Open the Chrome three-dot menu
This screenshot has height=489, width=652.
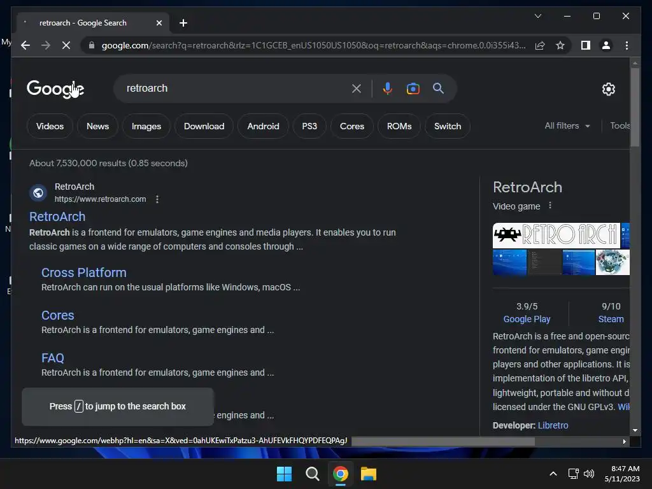pyautogui.click(x=627, y=45)
